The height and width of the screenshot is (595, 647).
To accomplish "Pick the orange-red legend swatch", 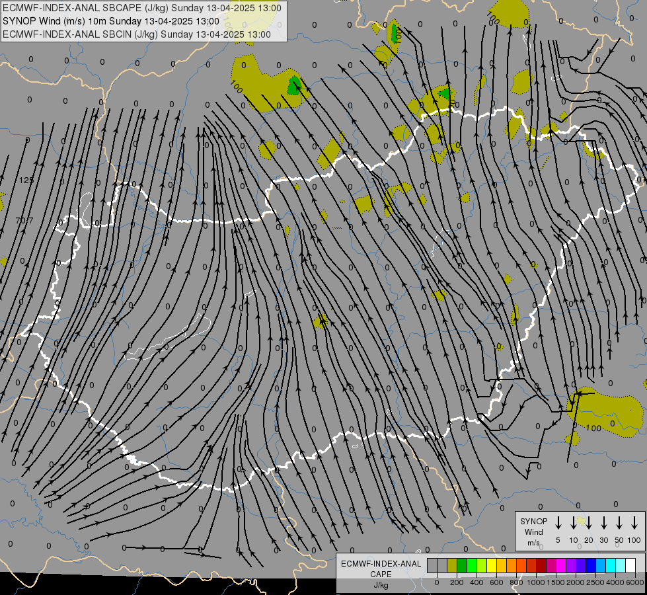I will click(x=521, y=565).
